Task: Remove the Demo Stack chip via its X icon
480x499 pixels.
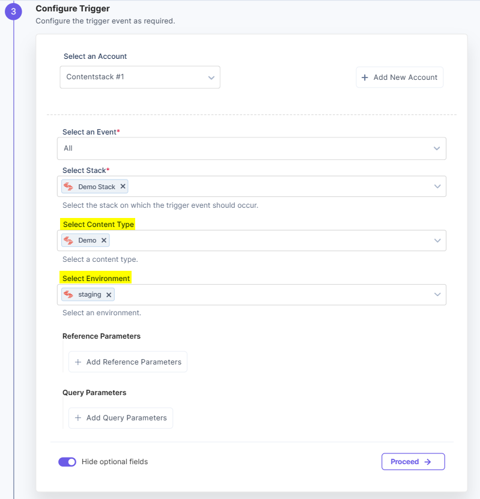Action: 122,186
